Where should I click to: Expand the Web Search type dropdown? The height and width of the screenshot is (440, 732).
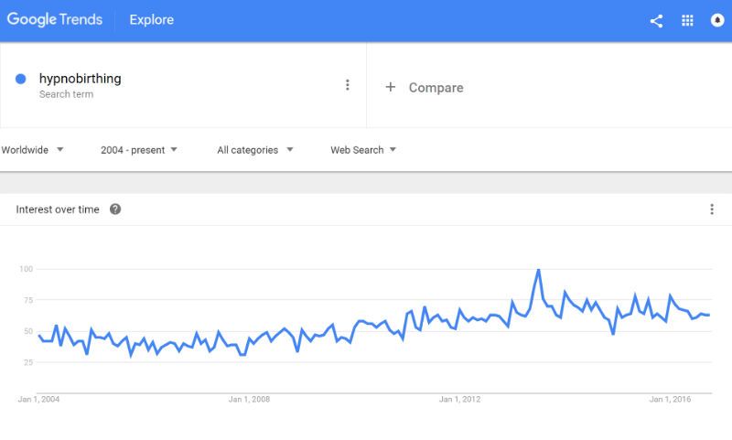coord(363,150)
